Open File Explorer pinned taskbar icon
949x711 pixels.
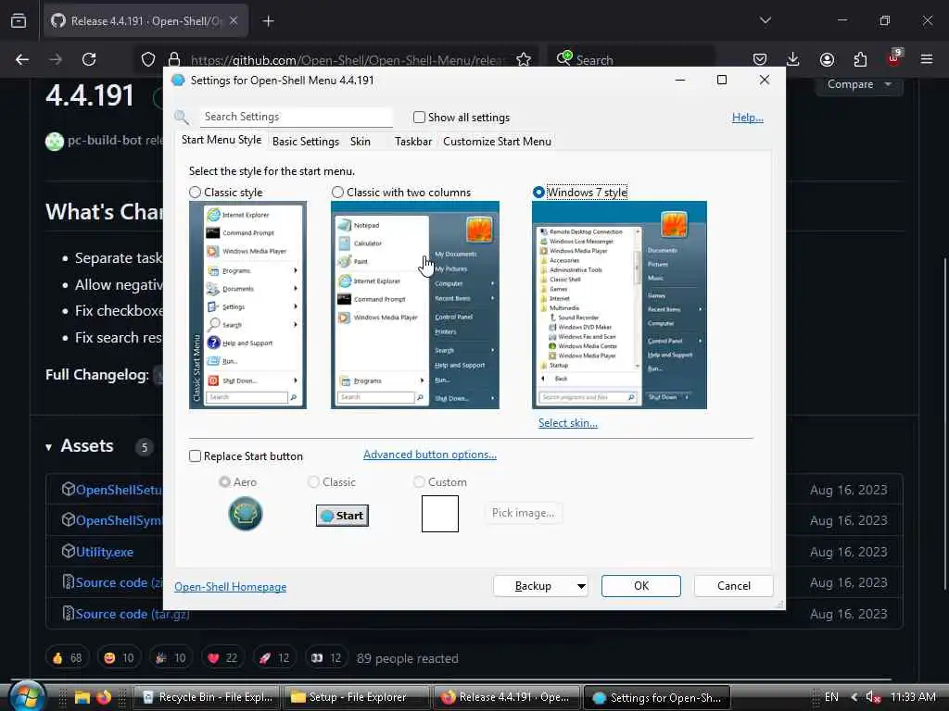tap(82, 697)
